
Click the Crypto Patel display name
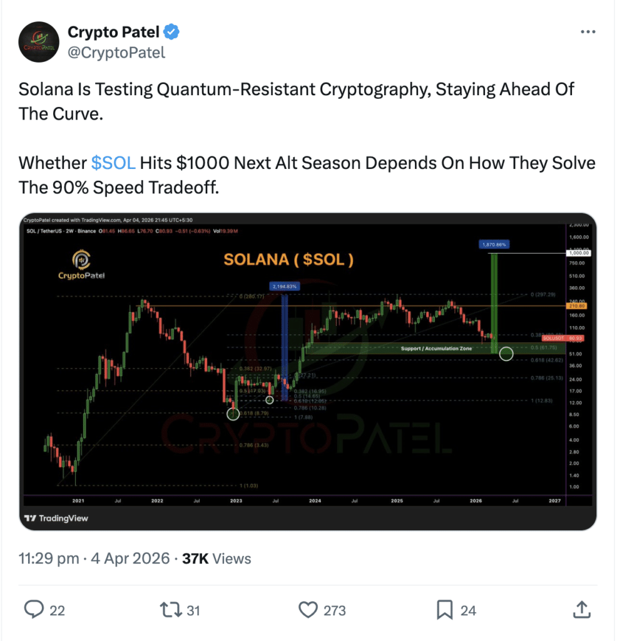click(x=113, y=31)
